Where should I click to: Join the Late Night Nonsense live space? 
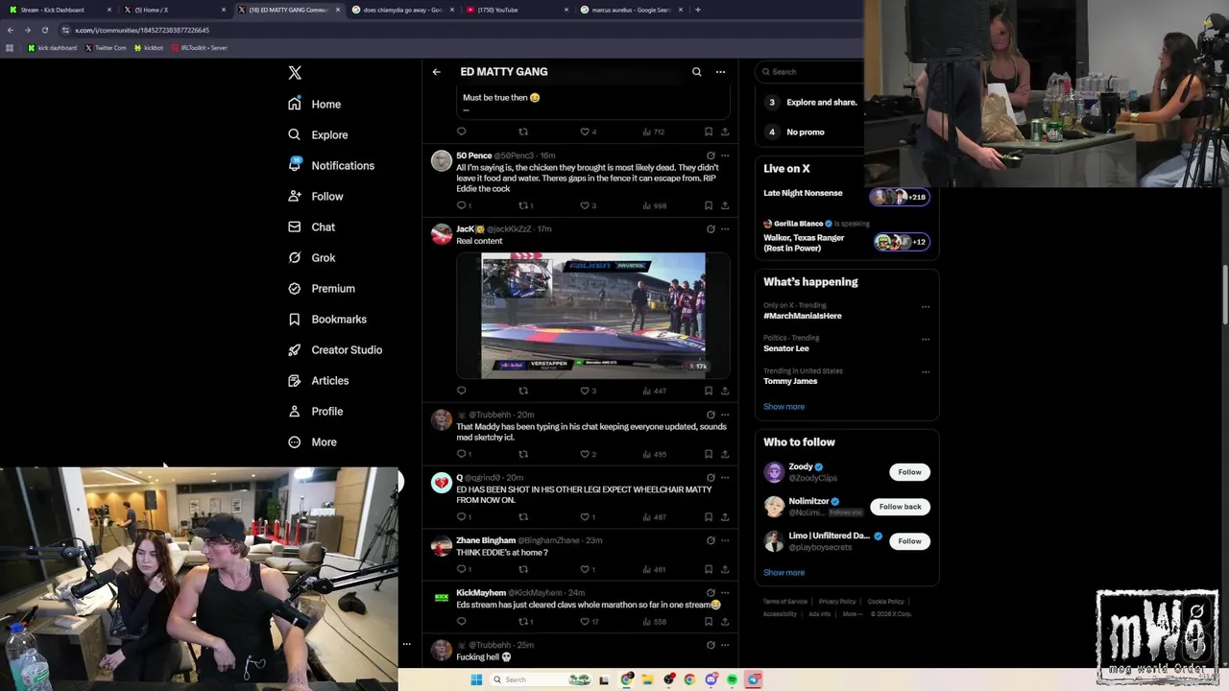tap(846, 196)
